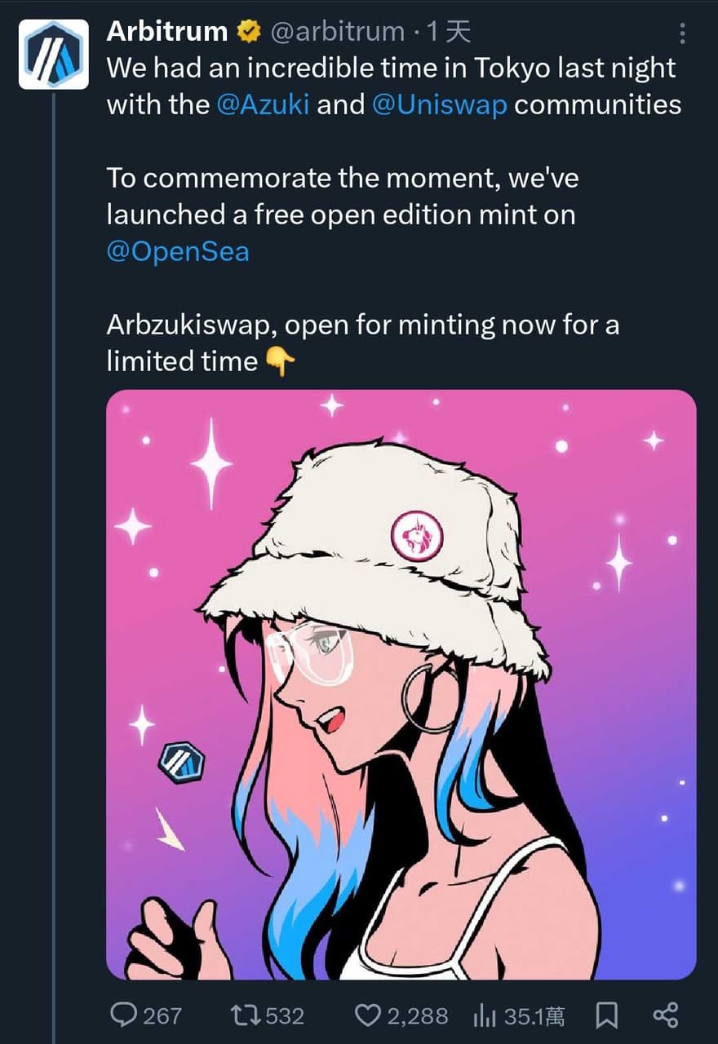Open the tweet's more options menu
The width and height of the screenshot is (718, 1044).
tap(682, 33)
